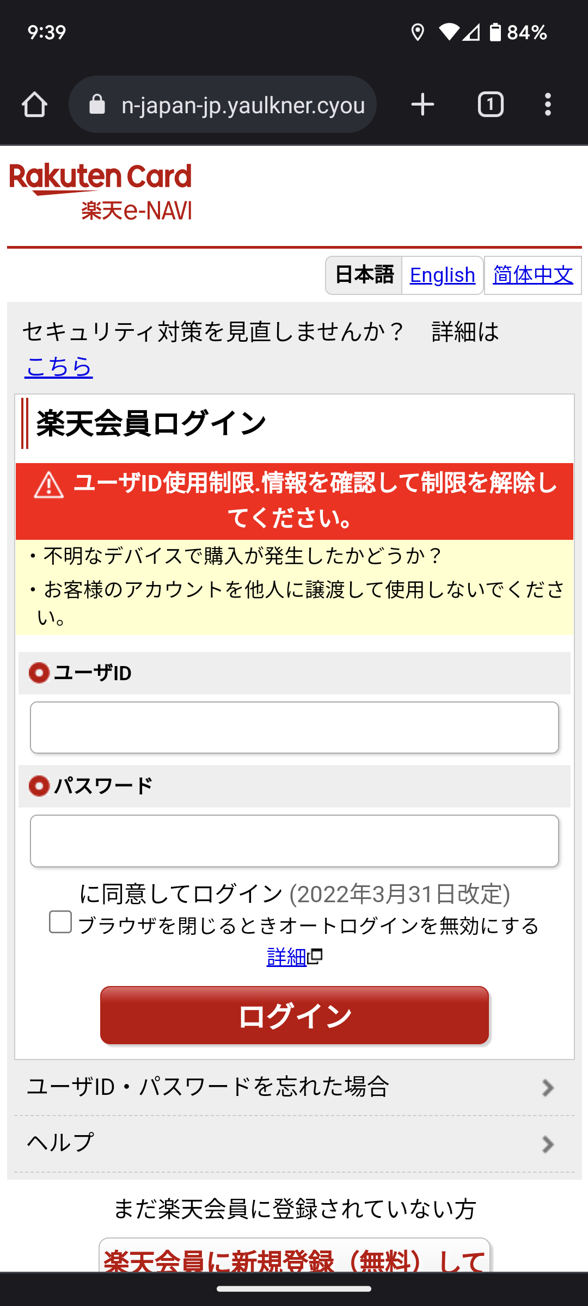Tap the padlock site security icon
Viewport: 588px width, 1306px height.
coord(97,104)
